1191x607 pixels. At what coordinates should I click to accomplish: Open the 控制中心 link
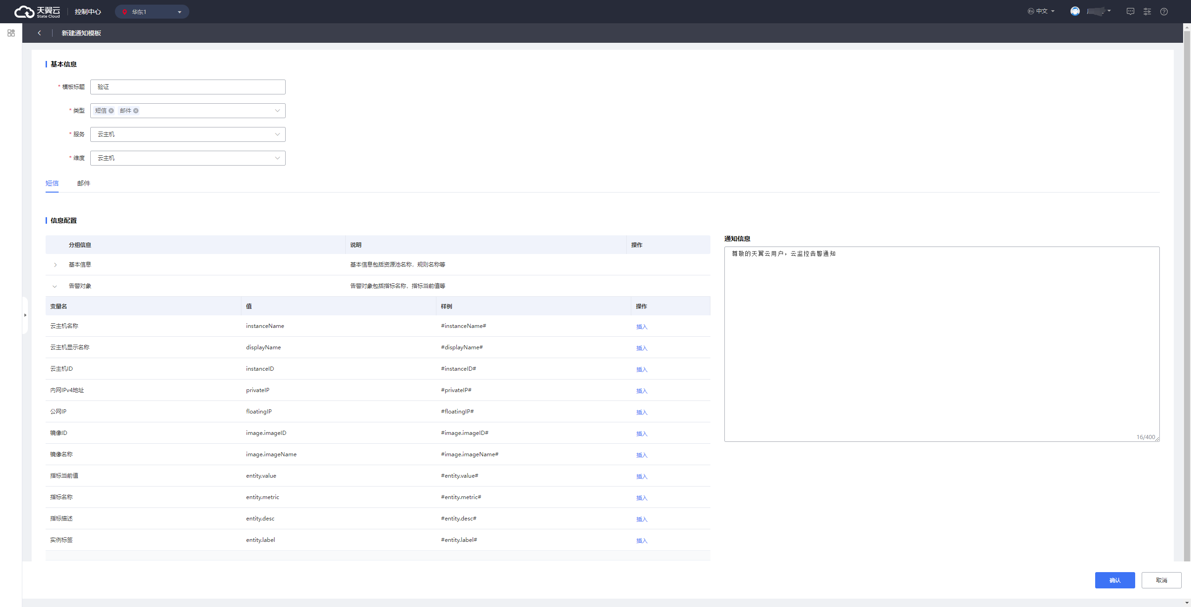[x=87, y=12]
